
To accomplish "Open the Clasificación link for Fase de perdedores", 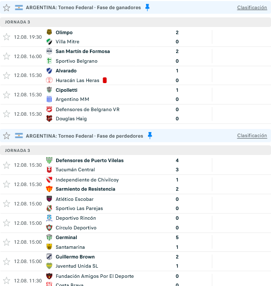I will (252, 136).
